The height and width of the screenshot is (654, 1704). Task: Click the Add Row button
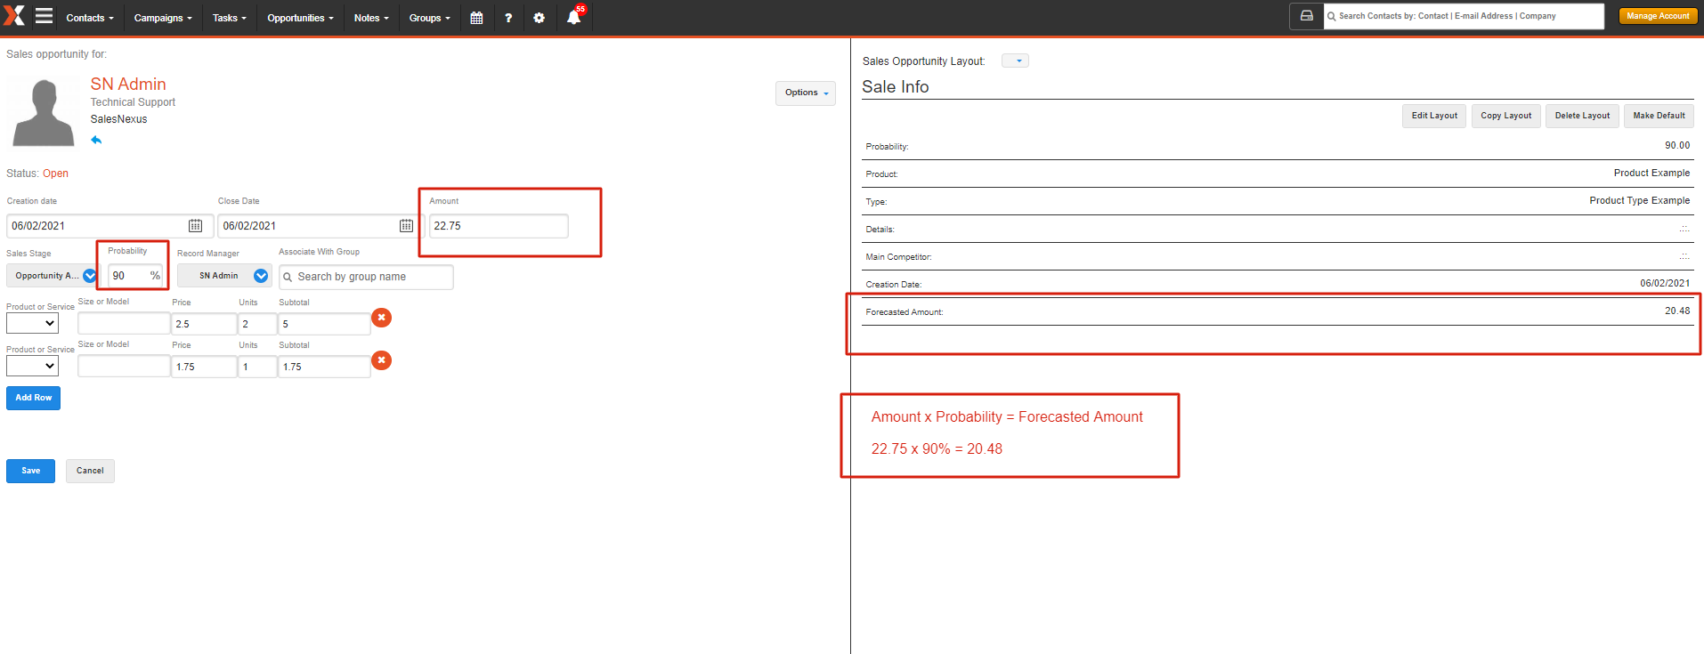(34, 398)
